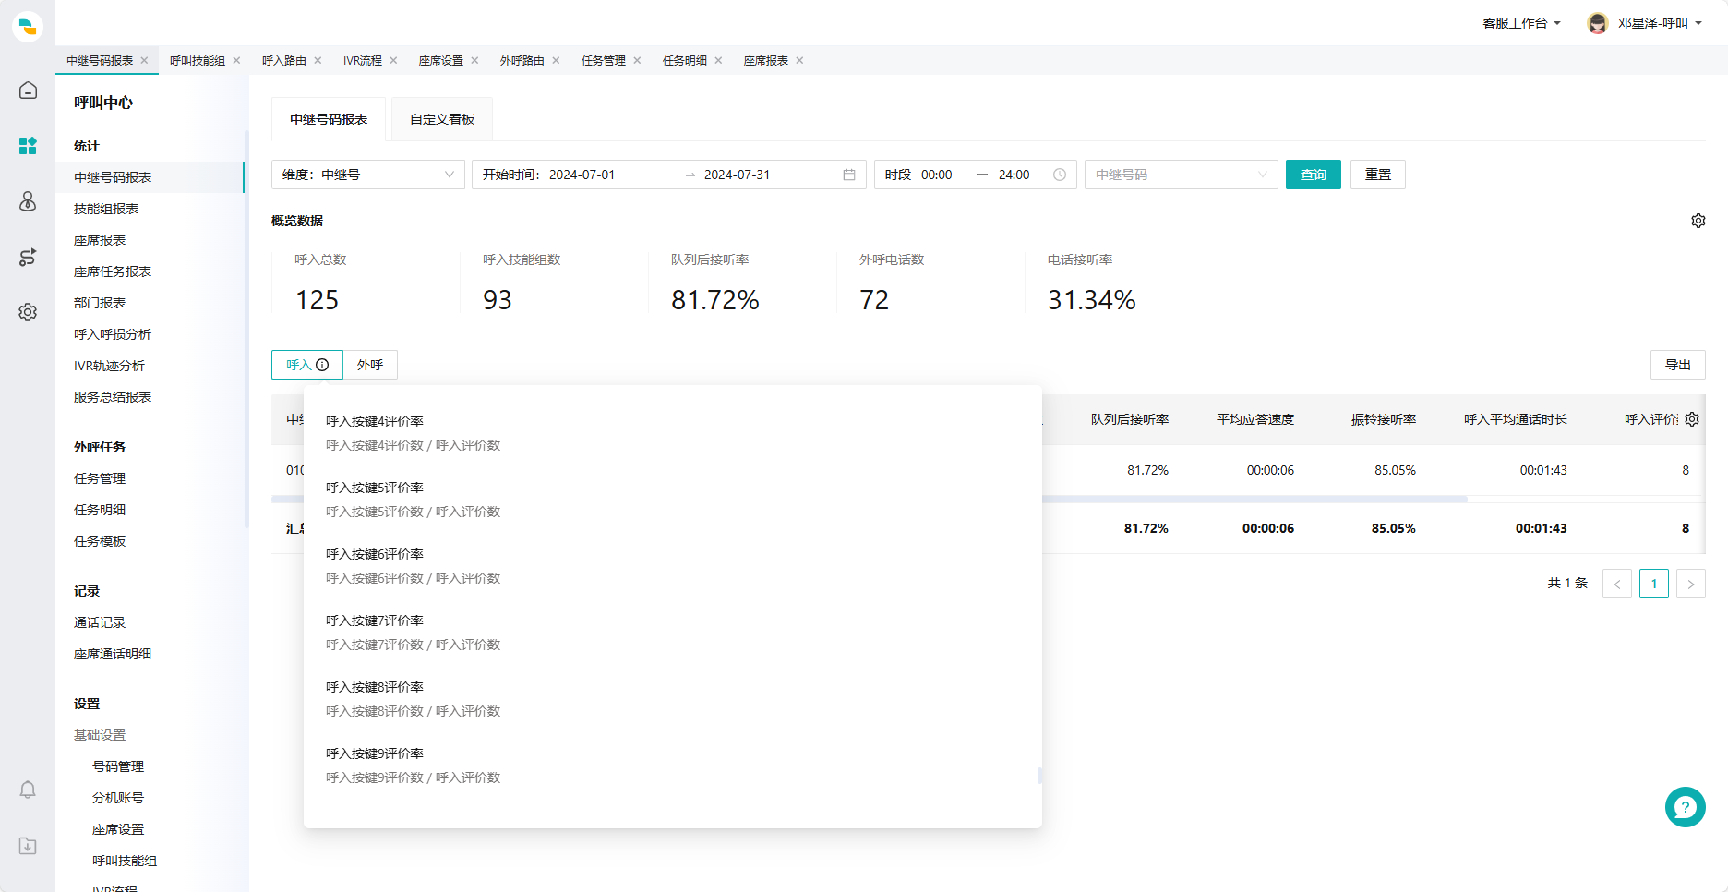Screen dimensions: 1728x892
Task: Close the 任务明细 tab
Action: coord(718,60)
